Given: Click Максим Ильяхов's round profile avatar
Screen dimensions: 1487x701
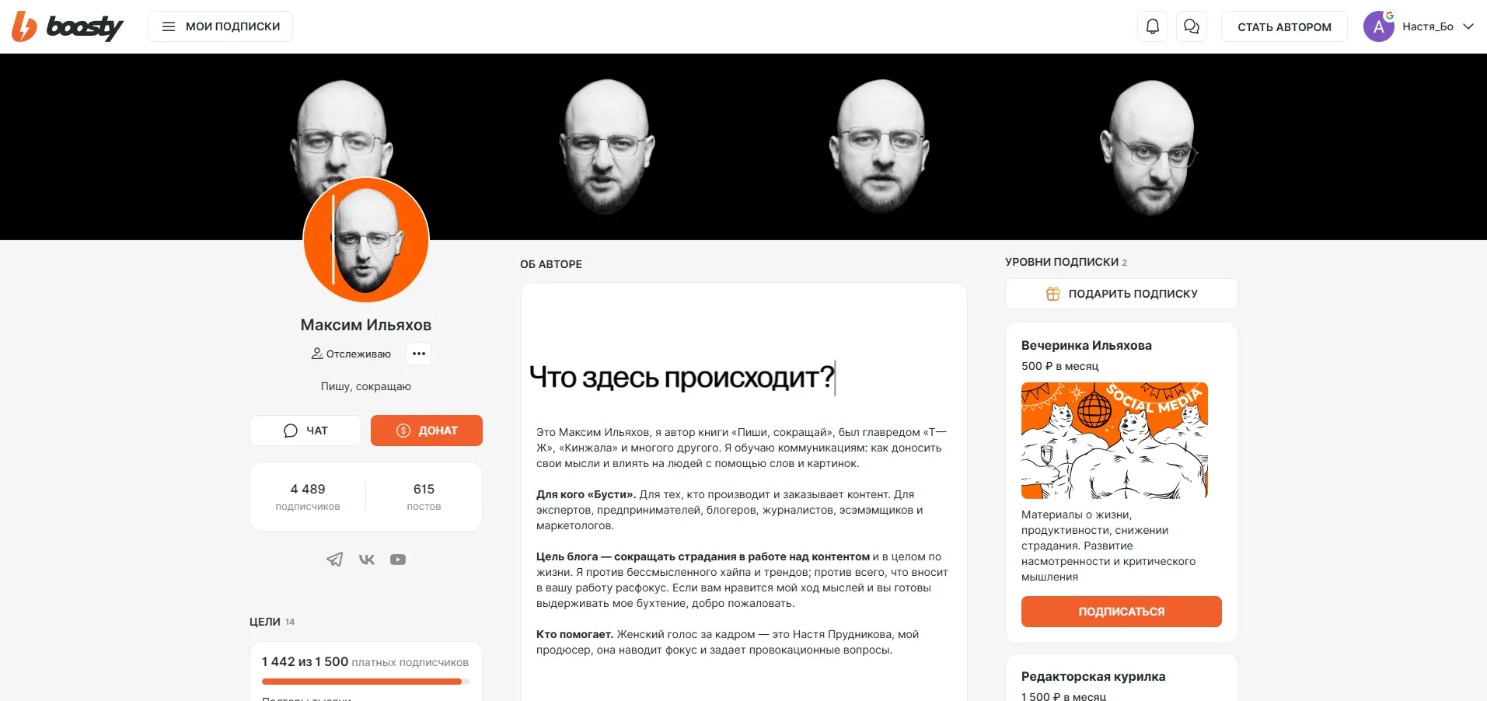Looking at the screenshot, I should tap(366, 239).
